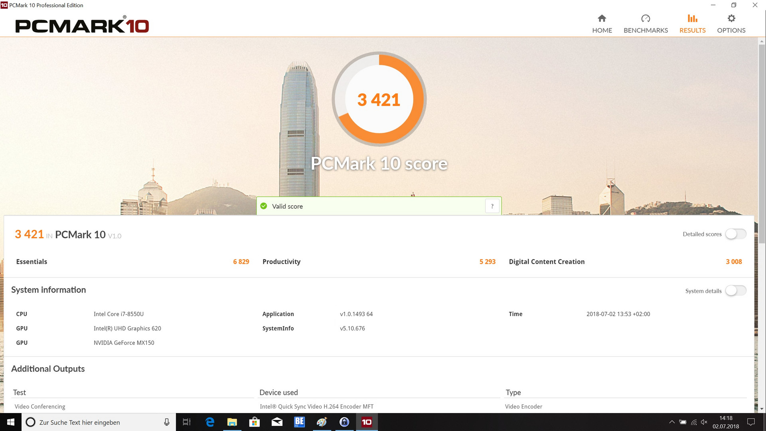The height and width of the screenshot is (431, 766).
Task: Open the Action Center notifications icon
Action: click(x=751, y=422)
